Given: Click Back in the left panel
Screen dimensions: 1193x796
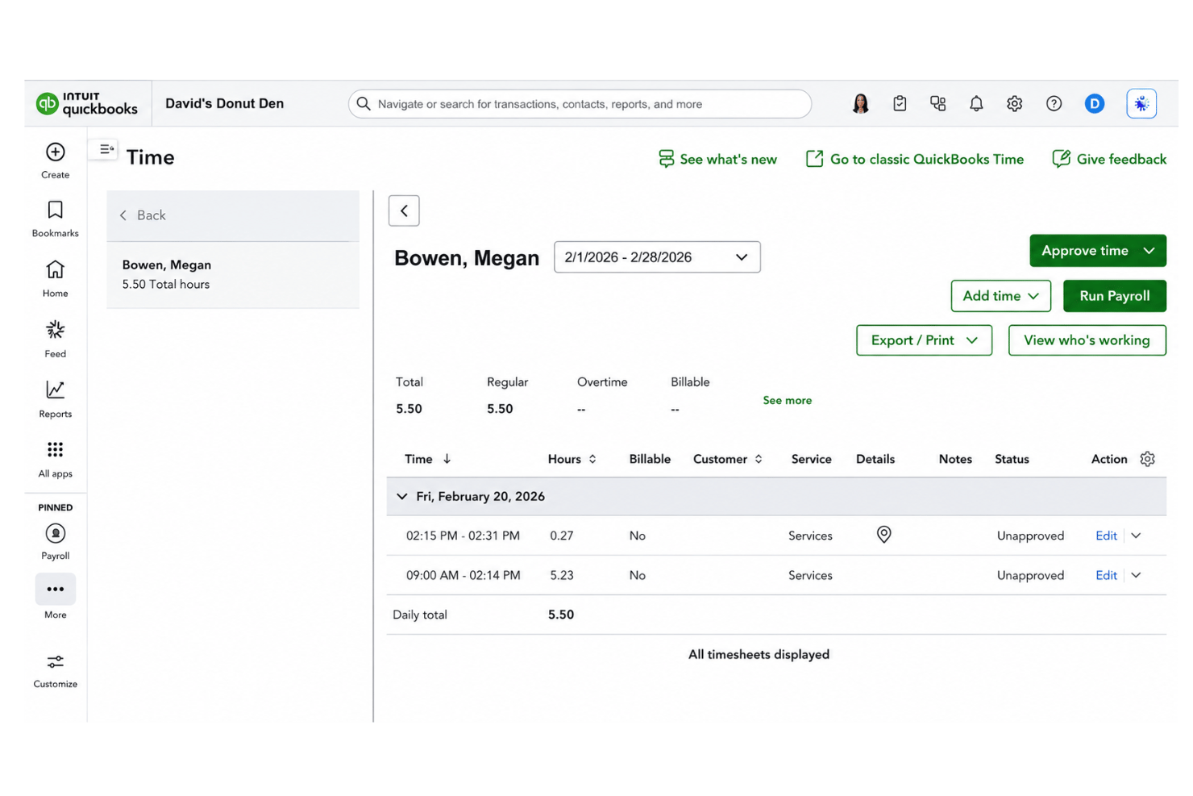Looking at the screenshot, I should [143, 215].
